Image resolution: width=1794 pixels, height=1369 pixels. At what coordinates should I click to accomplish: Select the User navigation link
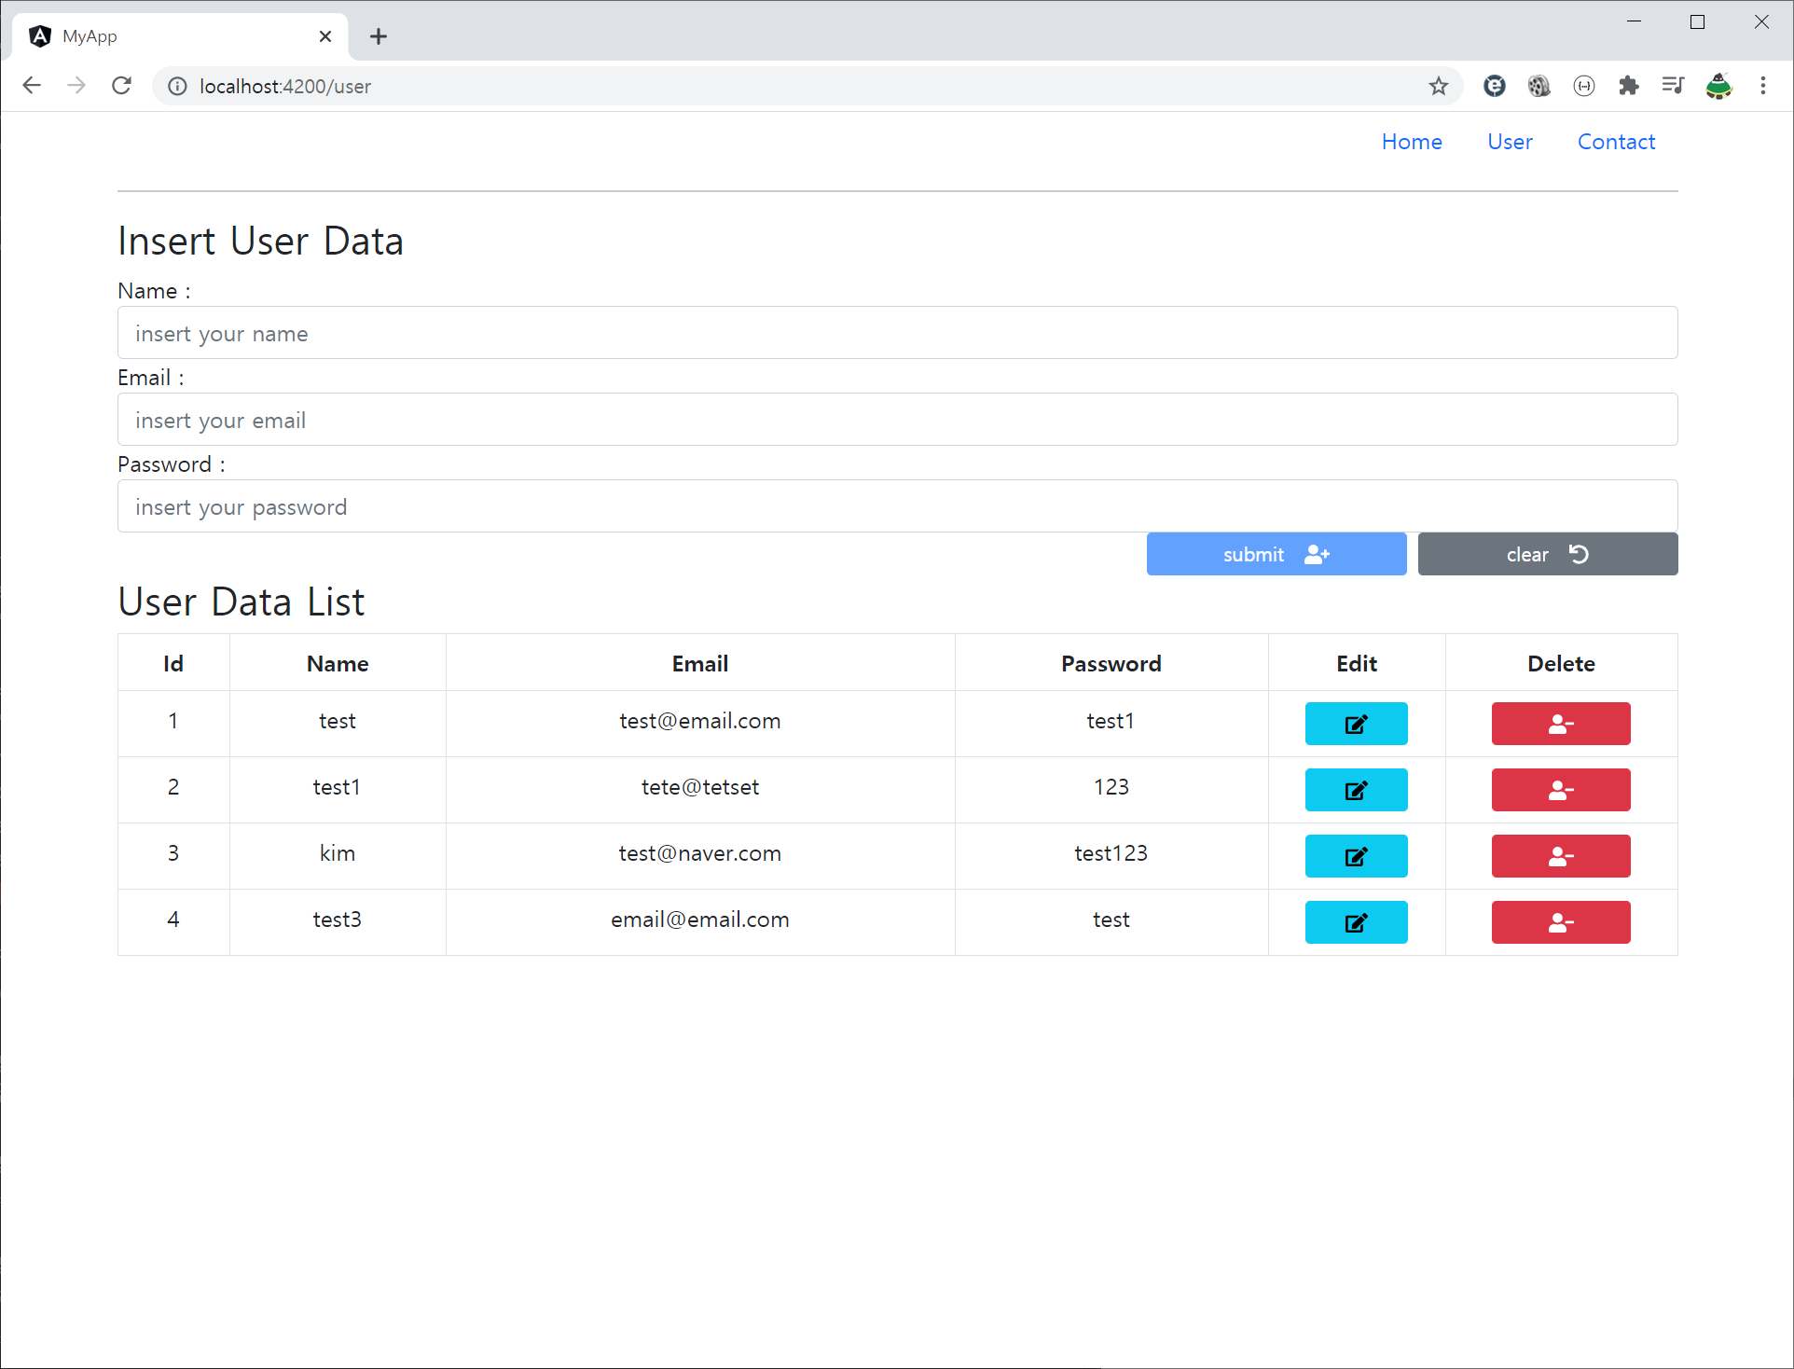coord(1509,142)
